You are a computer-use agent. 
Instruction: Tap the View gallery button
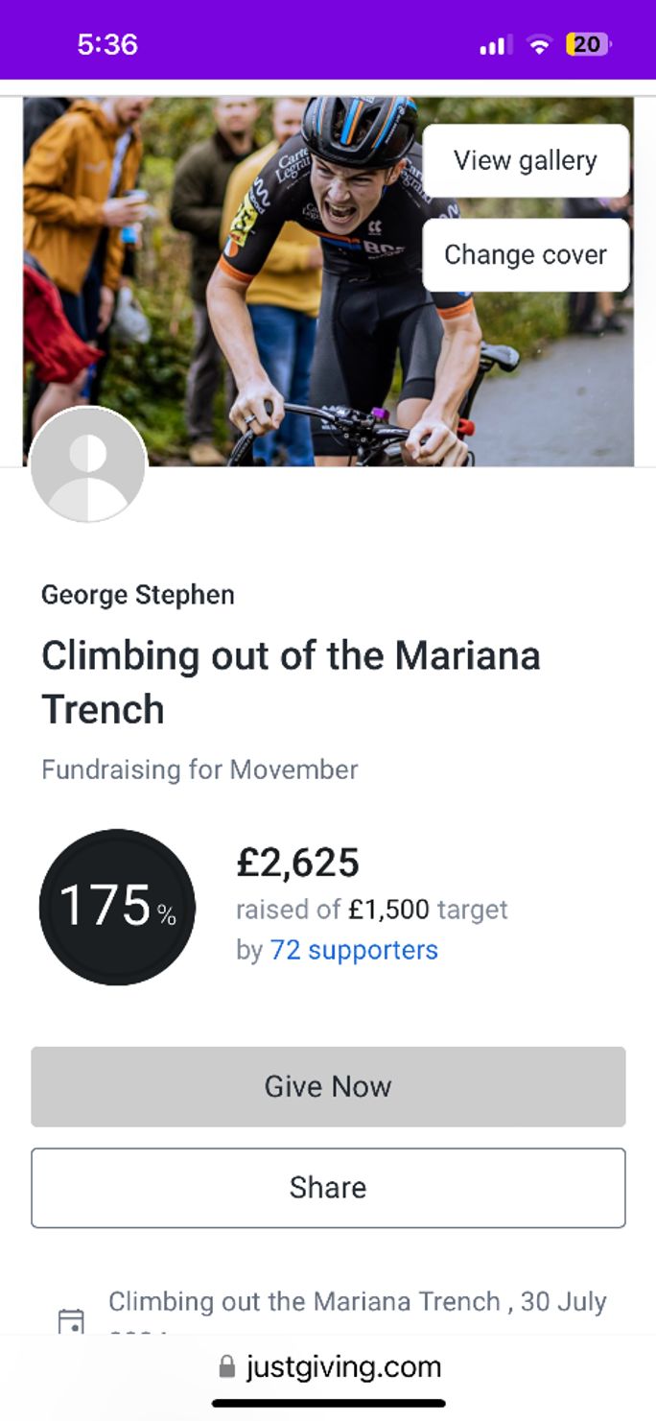tap(526, 160)
